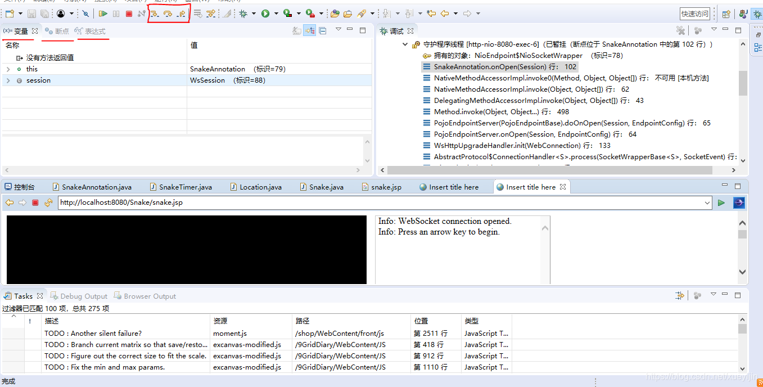
Task: Click the Step Into debug icon
Action: (155, 13)
